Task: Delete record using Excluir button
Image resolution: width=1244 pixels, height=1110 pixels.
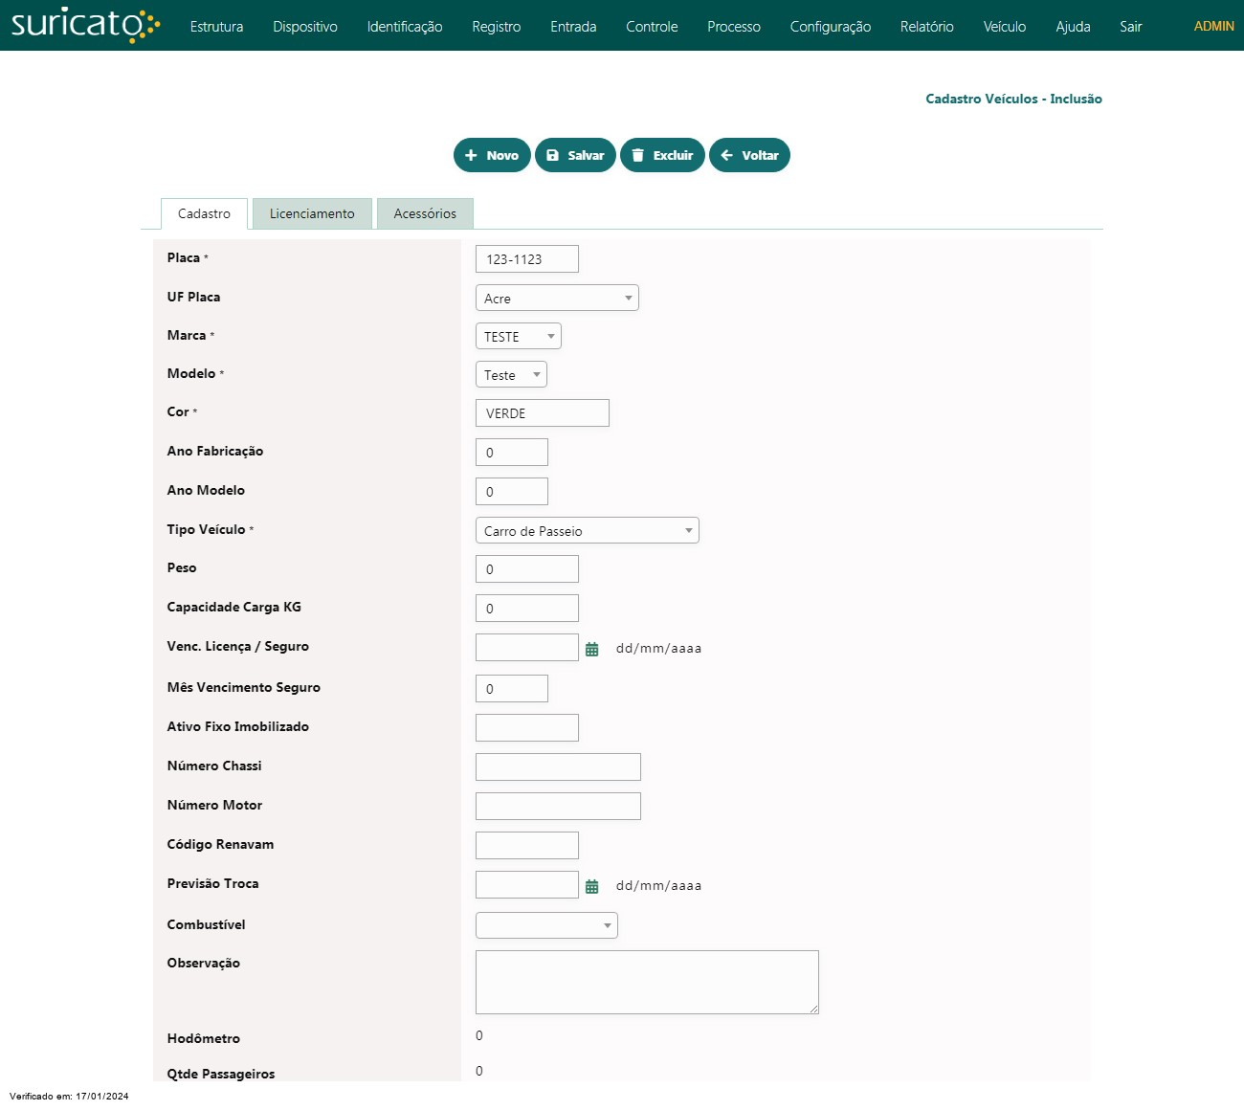Action: click(x=662, y=155)
